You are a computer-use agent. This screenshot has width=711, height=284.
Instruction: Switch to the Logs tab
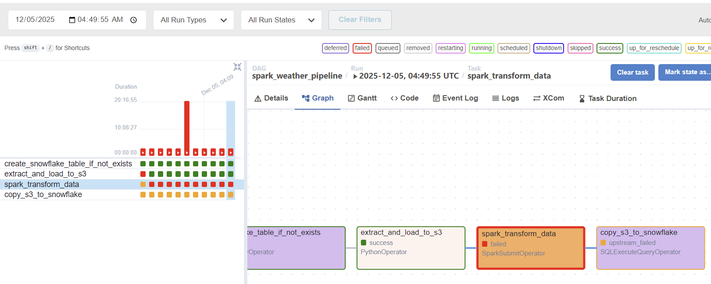click(x=506, y=98)
